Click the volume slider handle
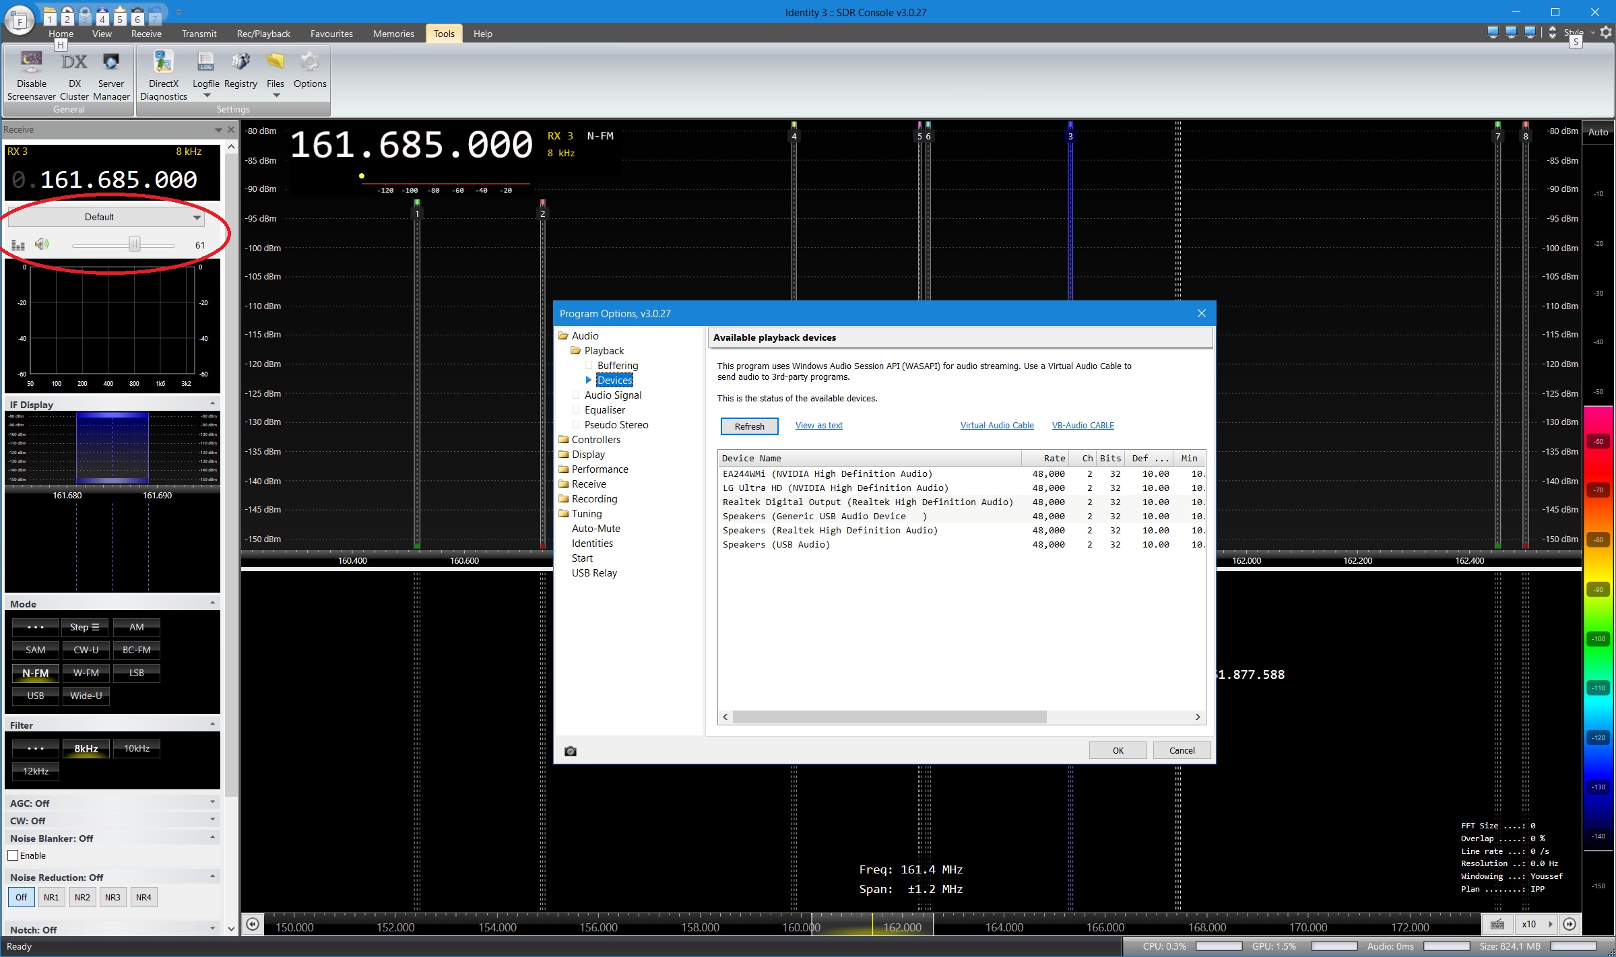Image resolution: width=1616 pixels, height=957 pixels. (x=135, y=244)
